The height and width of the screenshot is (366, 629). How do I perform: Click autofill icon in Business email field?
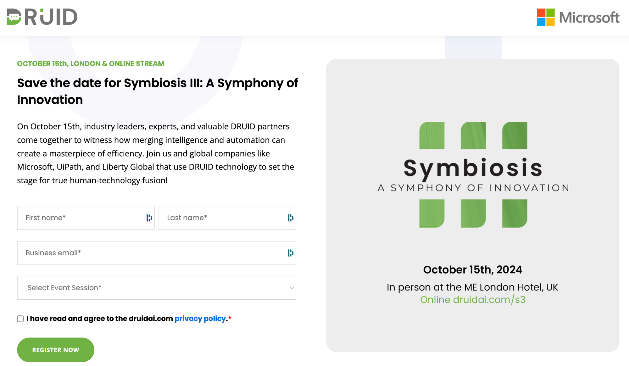point(291,253)
